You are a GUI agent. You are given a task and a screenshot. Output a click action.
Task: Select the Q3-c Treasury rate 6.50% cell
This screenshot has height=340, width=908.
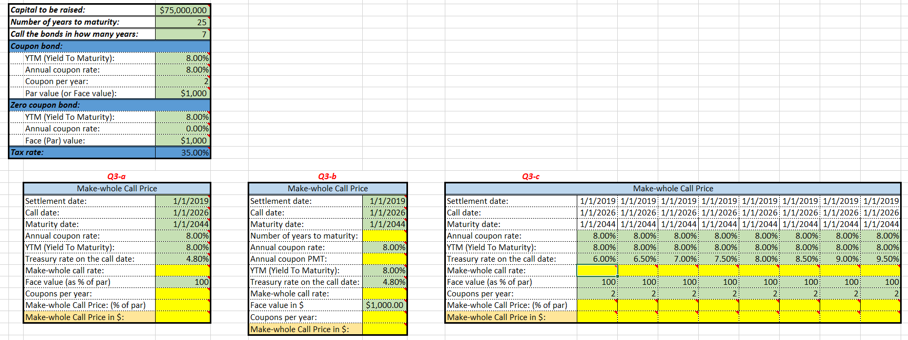tap(638, 259)
